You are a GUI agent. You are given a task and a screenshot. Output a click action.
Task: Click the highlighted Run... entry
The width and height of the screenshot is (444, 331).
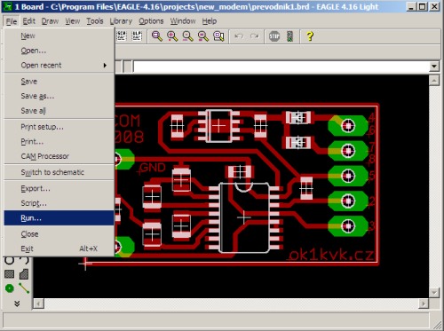tap(59, 218)
